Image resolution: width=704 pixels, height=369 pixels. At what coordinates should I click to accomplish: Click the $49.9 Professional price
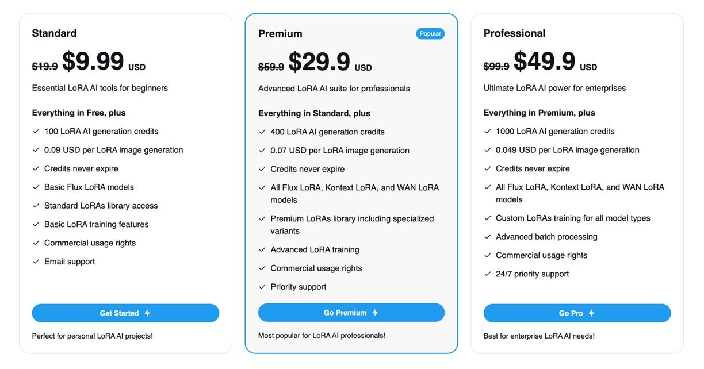point(544,61)
